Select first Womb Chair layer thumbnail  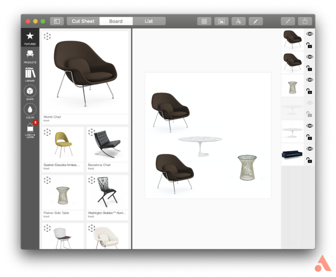point(292,40)
